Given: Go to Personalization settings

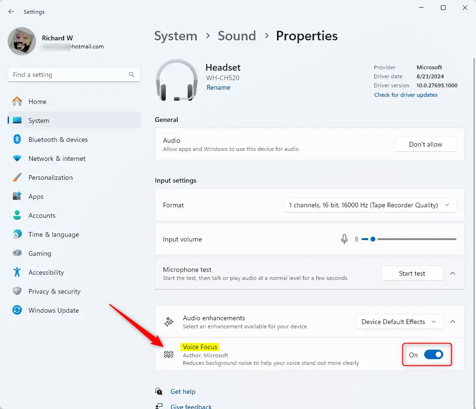Looking at the screenshot, I should [x=51, y=177].
